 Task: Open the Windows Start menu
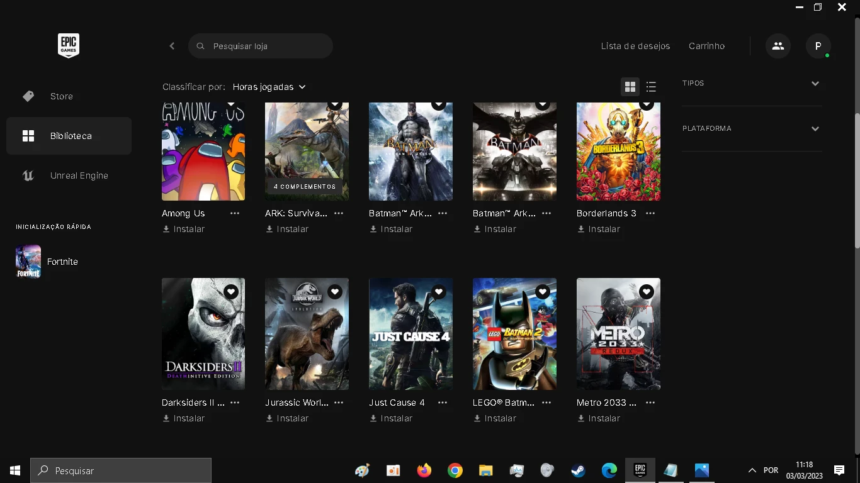pos(15,470)
